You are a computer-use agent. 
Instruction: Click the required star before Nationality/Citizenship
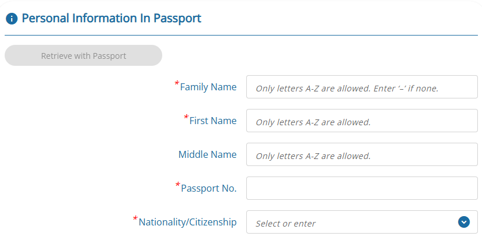[135, 220]
